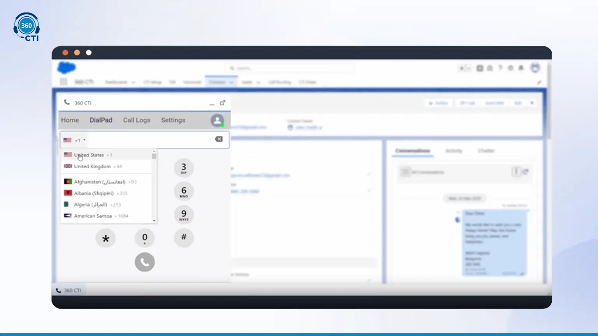Expand the Dashboards nav dropdown chevron
The height and width of the screenshot is (336, 598).
point(134,82)
